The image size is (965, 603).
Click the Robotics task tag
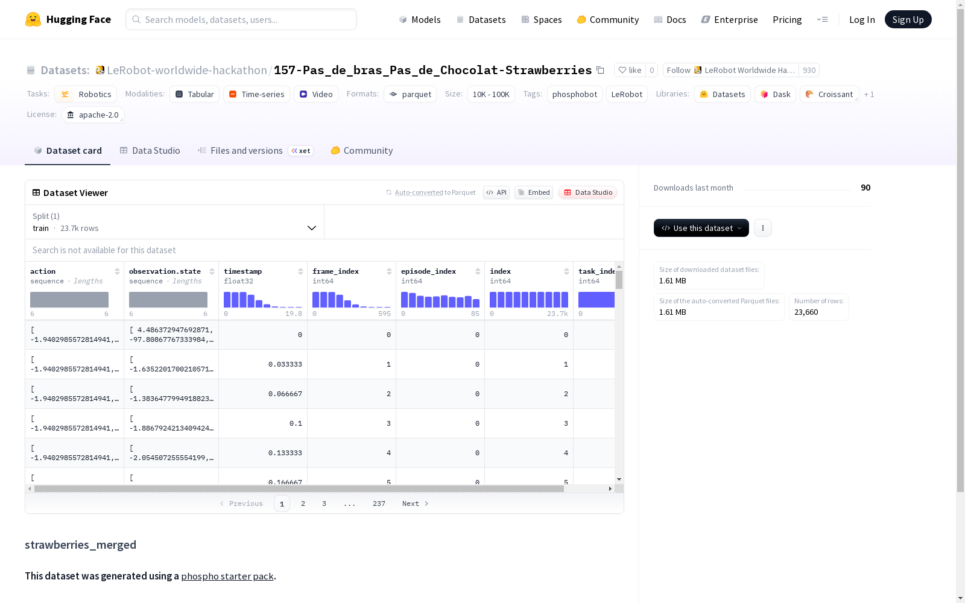coord(86,94)
